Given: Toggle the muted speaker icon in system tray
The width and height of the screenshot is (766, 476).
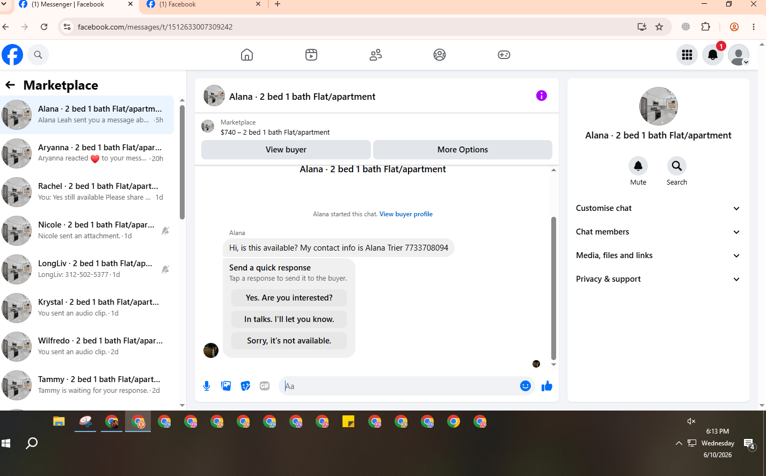Looking at the screenshot, I should 691,421.
